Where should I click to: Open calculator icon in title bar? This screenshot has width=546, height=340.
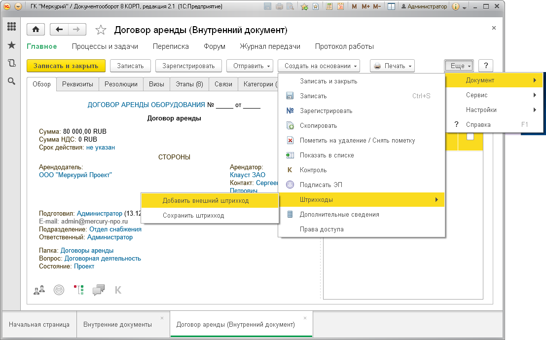[329, 6]
